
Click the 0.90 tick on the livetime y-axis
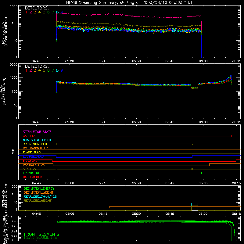(x=14, y=240)
